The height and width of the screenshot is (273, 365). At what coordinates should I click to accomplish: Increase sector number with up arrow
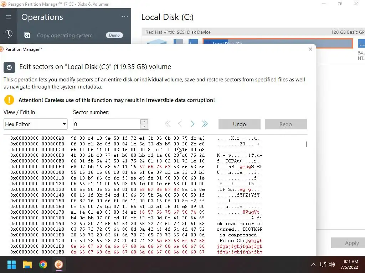coord(144,122)
